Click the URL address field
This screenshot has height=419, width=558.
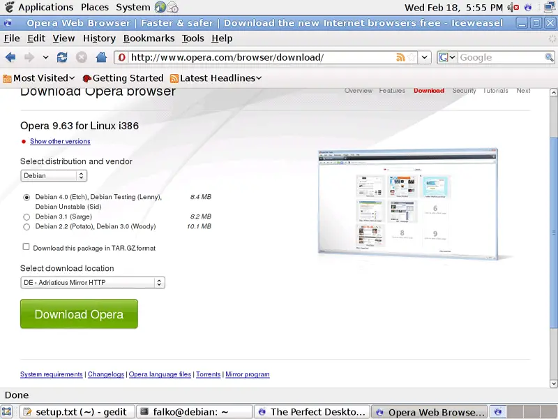[x=262, y=57]
